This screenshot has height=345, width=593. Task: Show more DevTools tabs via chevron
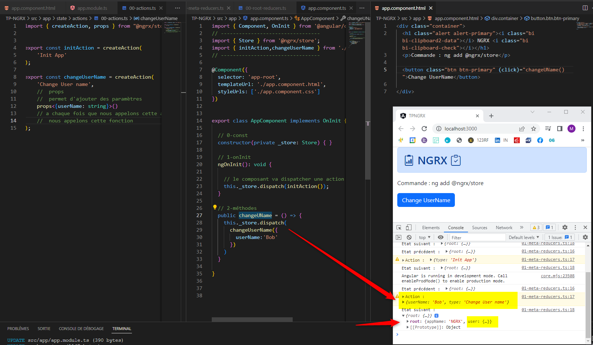tap(522, 227)
